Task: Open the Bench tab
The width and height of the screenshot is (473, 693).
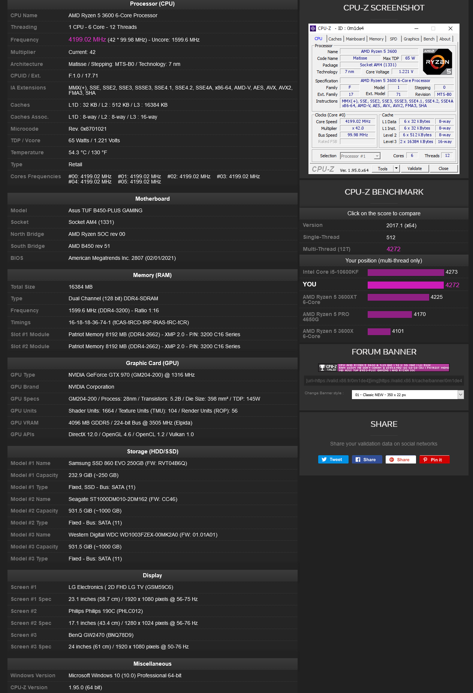Action: click(429, 39)
